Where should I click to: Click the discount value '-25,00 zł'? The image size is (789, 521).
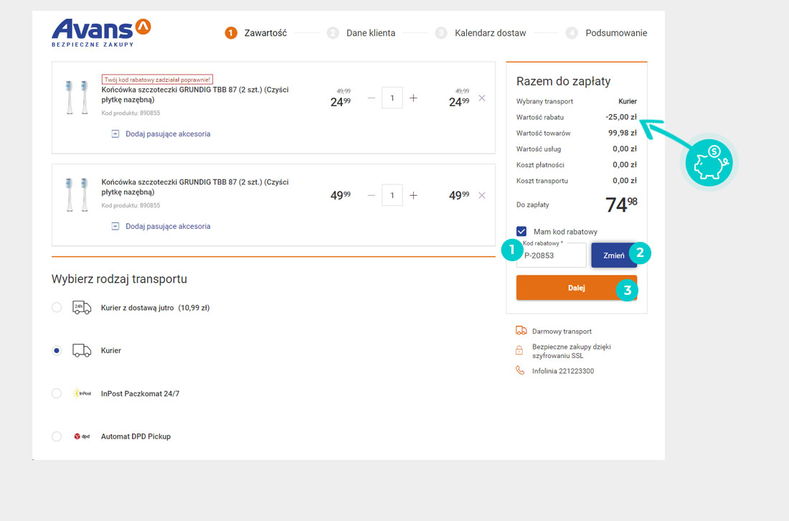[621, 117]
